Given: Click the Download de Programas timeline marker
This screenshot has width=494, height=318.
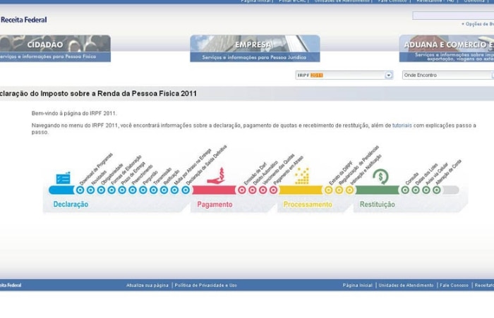Looking at the screenshot, I should click(x=80, y=190).
